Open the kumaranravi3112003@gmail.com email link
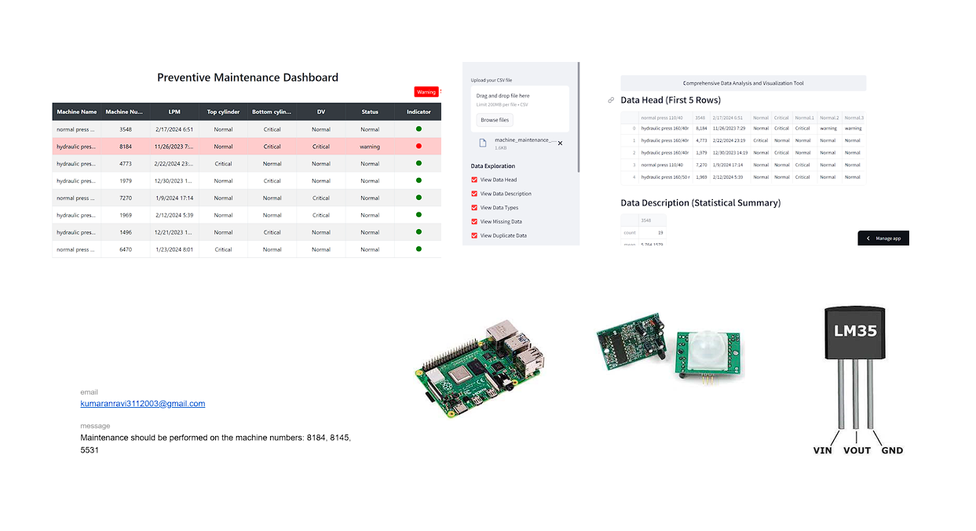Viewport: 976px width, 531px height. point(141,403)
